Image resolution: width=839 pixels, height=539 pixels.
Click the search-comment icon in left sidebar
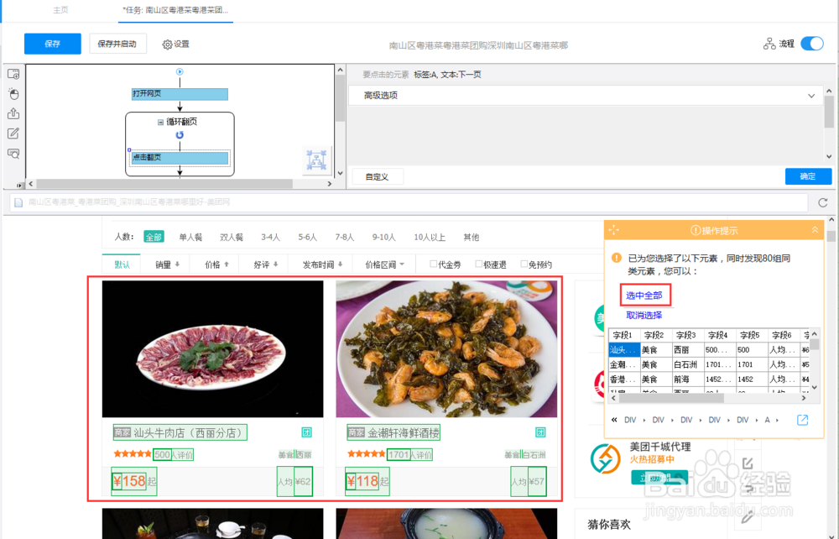coord(13,154)
